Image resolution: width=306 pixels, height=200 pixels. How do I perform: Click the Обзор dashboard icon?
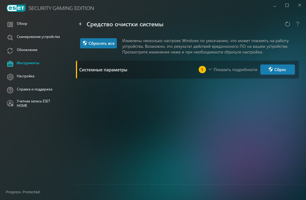[x=10, y=24]
